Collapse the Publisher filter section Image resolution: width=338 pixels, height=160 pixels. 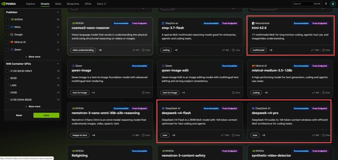click(x=58, y=12)
